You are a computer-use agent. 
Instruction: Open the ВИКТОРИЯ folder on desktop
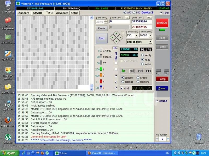pyautogui.click(x=8, y=89)
